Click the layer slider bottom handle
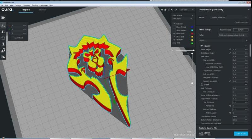The image size is (252, 139). pyautogui.click(x=192, y=83)
